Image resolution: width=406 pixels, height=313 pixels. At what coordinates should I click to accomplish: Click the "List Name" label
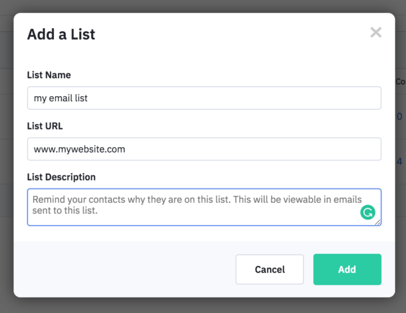tap(49, 75)
